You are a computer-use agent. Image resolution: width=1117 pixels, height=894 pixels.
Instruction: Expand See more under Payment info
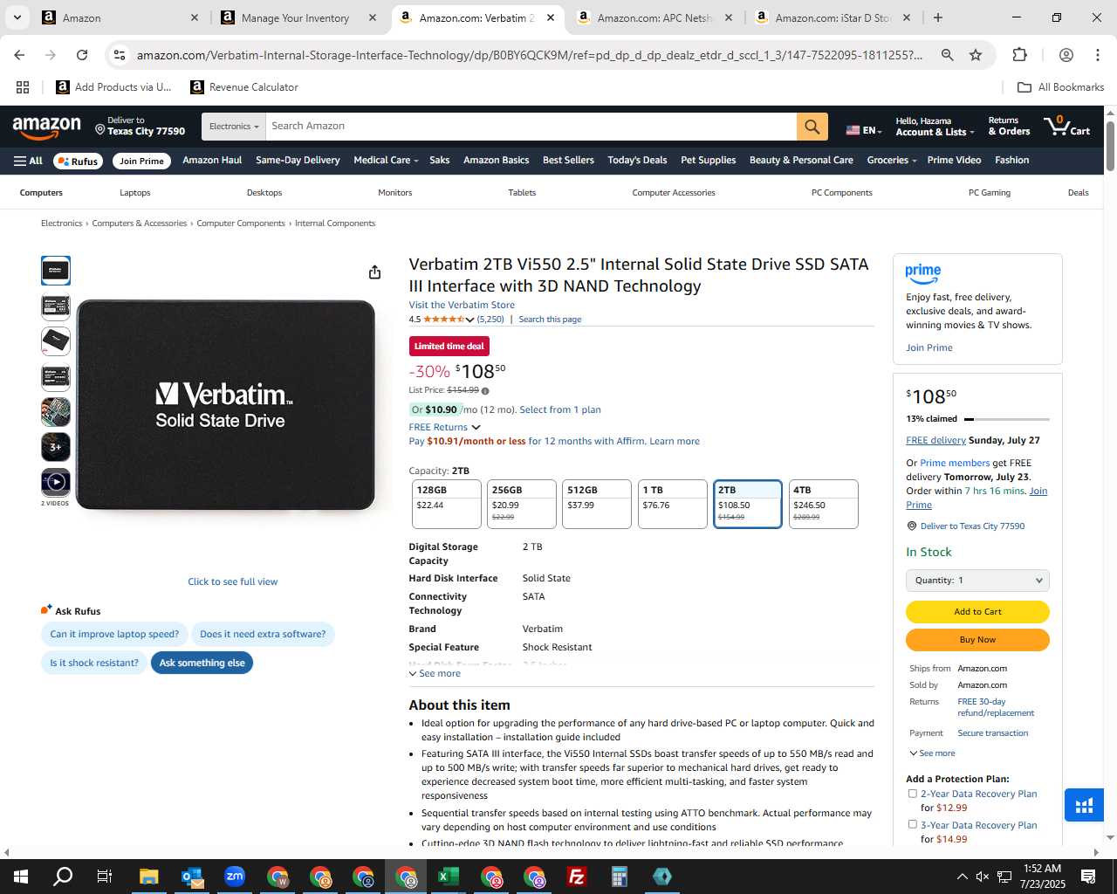coord(932,753)
